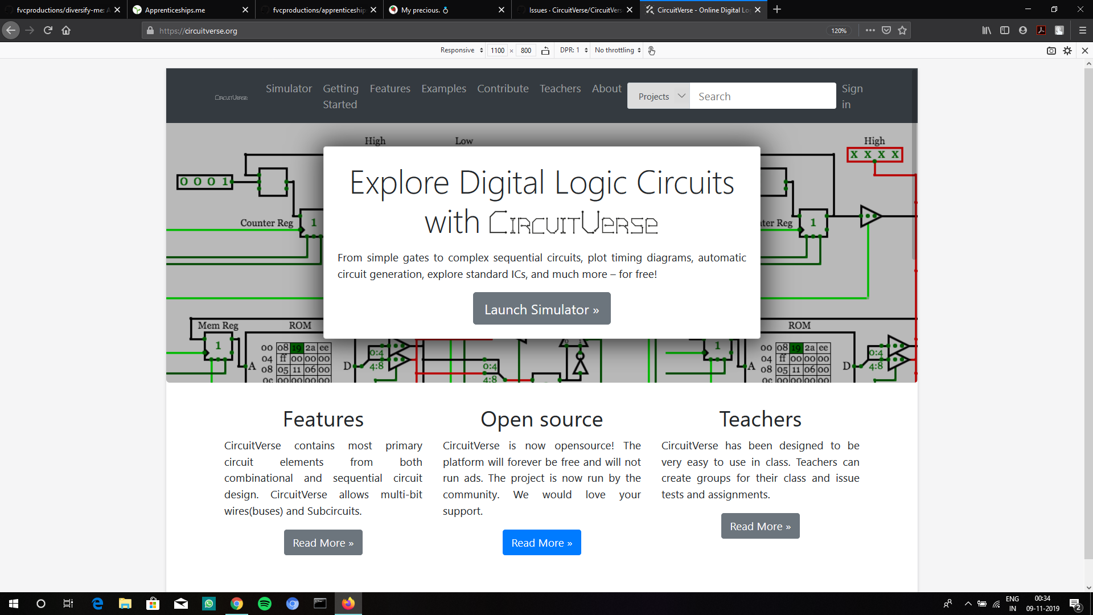The width and height of the screenshot is (1093, 615).
Task: Go back with browser back arrow
Action: pyautogui.click(x=11, y=30)
